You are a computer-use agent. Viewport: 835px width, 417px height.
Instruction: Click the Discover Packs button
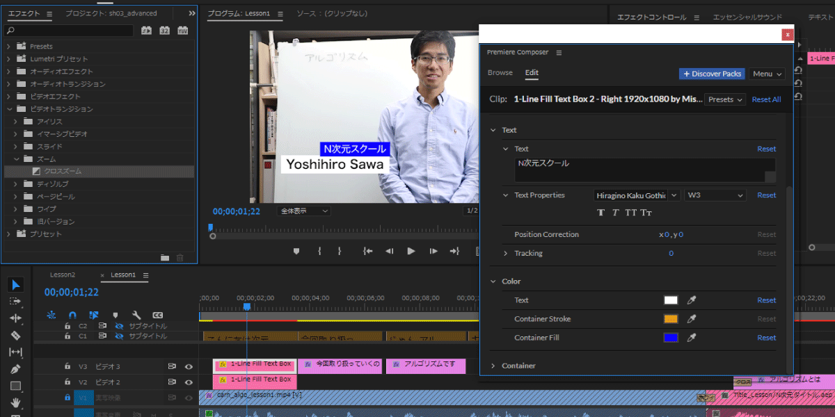click(x=713, y=74)
